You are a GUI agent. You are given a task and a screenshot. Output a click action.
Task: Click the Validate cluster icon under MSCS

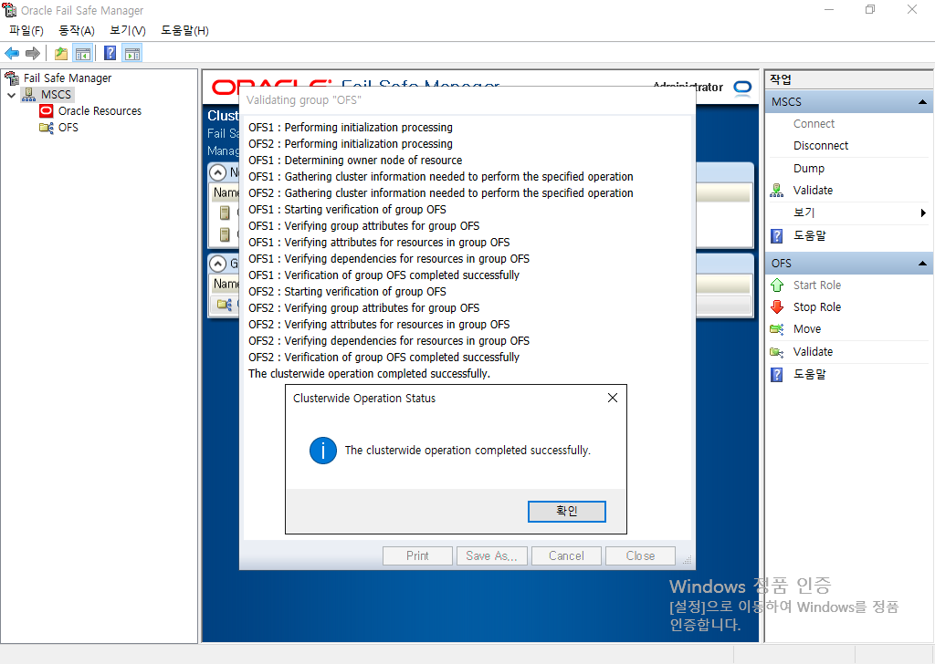[776, 191]
